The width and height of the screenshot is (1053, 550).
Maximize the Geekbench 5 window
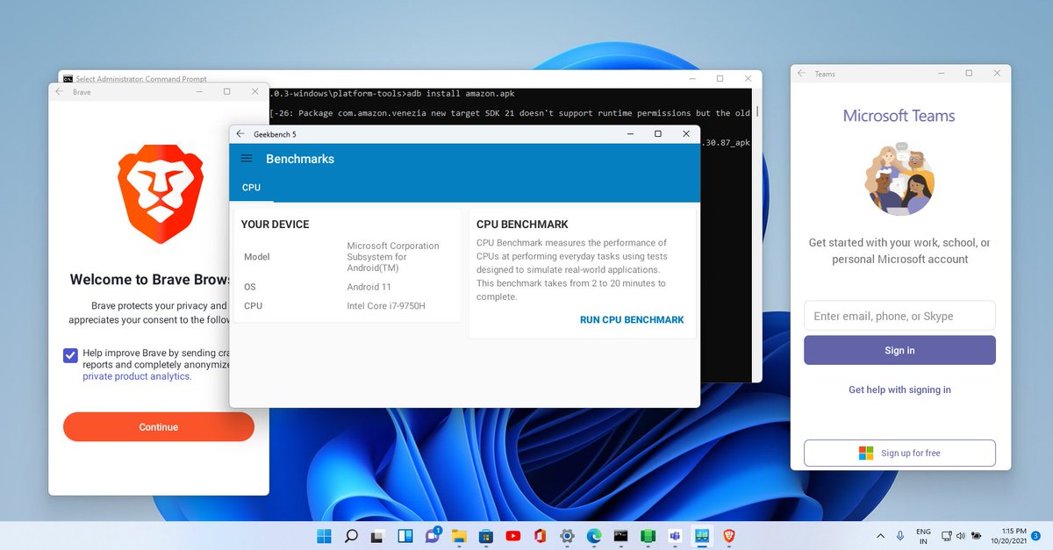[x=658, y=134]
